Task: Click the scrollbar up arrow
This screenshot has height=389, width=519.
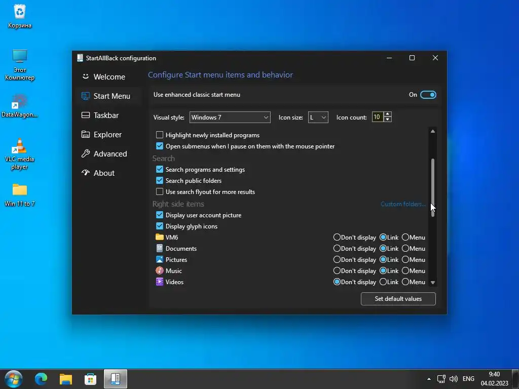Action: (x=433, y=131)
